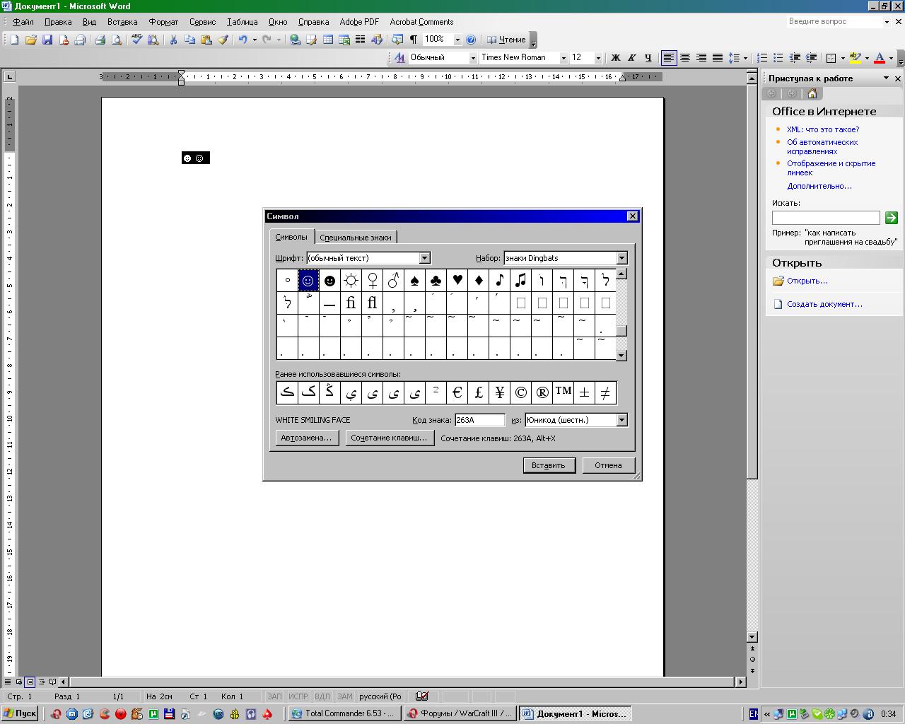Select the Format Painter brush icon
Image resolution: width=905 pixels, height=724 pixels.
pyautogui.click(x=223, y=40)
